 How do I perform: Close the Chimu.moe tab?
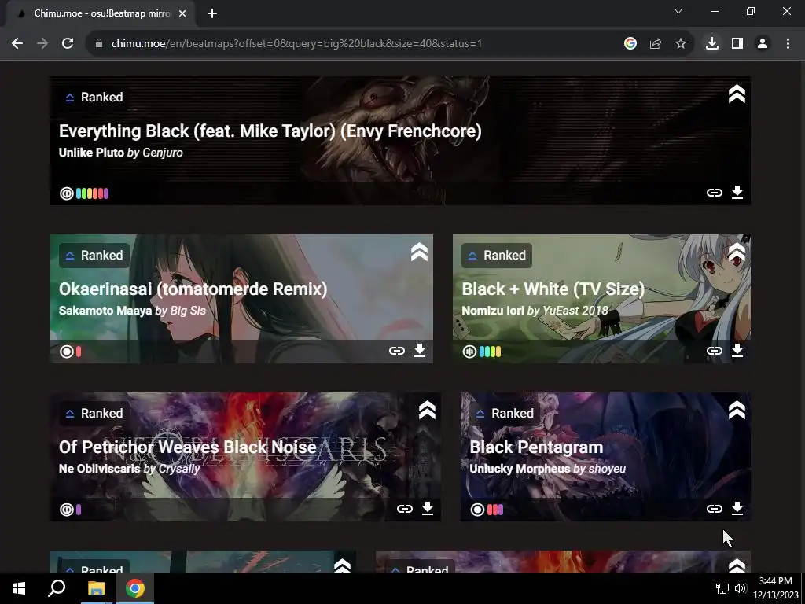[x=182, y=13]
